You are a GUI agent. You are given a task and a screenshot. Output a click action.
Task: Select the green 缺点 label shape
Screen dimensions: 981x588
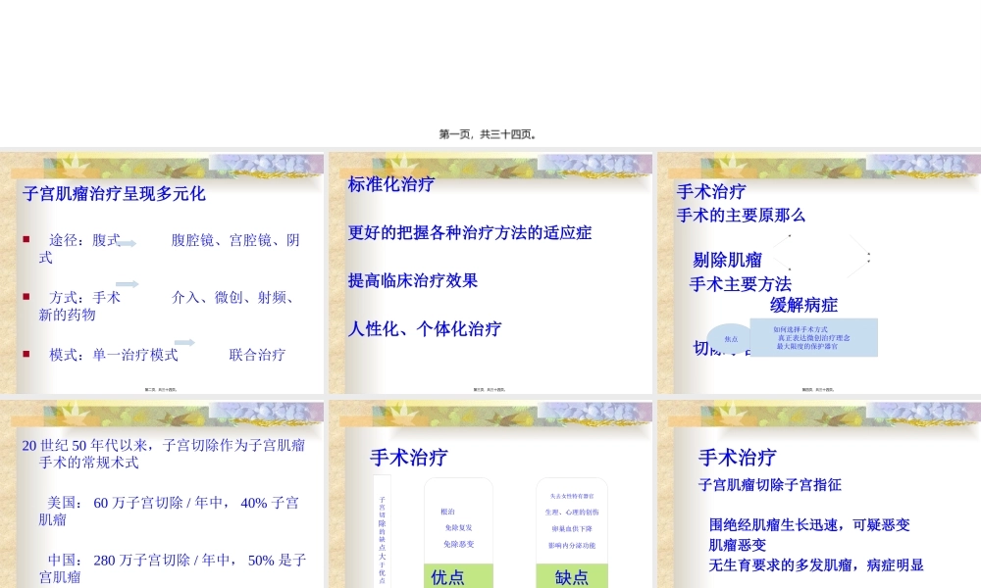pyautogui.click(x=573, y=576)
